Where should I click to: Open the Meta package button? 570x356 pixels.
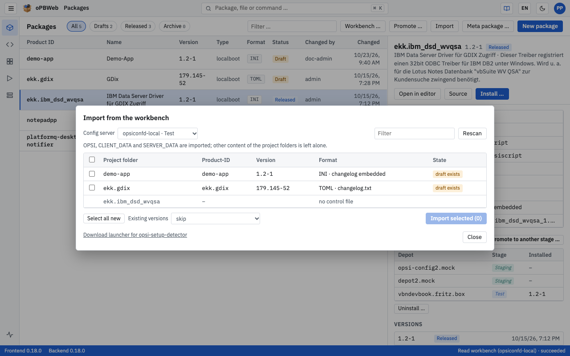point(488,26)
